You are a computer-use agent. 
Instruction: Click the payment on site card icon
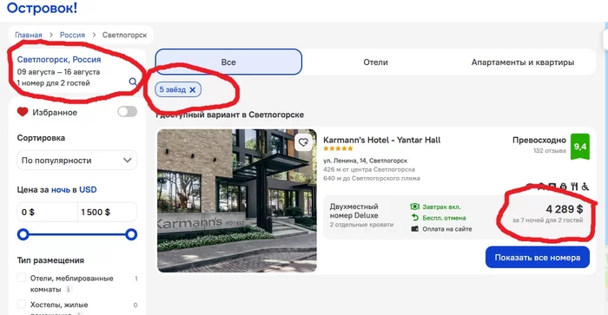pos(414,229)
